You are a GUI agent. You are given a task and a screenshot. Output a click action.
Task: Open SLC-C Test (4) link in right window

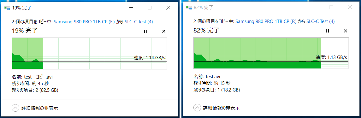321,22
